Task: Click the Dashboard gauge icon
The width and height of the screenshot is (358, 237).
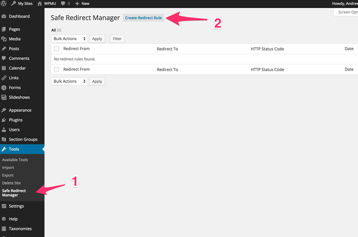Action: pos(3,16)
